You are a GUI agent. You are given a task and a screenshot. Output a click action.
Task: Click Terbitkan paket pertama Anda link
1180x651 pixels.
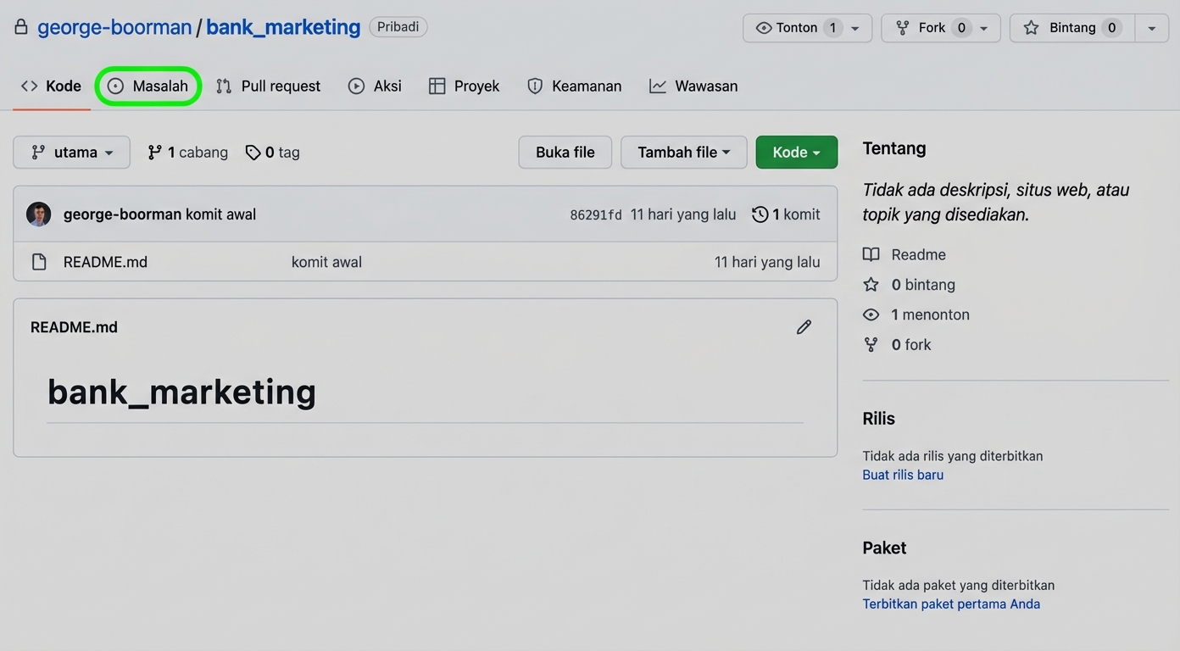click(x=951, y=604)
